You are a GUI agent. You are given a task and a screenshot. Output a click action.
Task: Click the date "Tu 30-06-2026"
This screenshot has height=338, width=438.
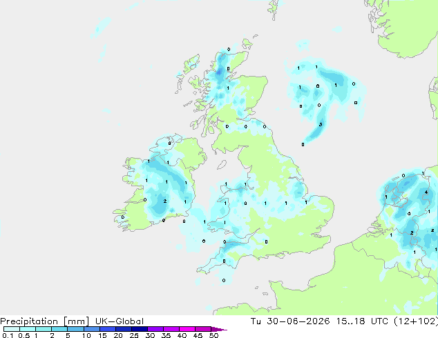click(x=290, y=321)
